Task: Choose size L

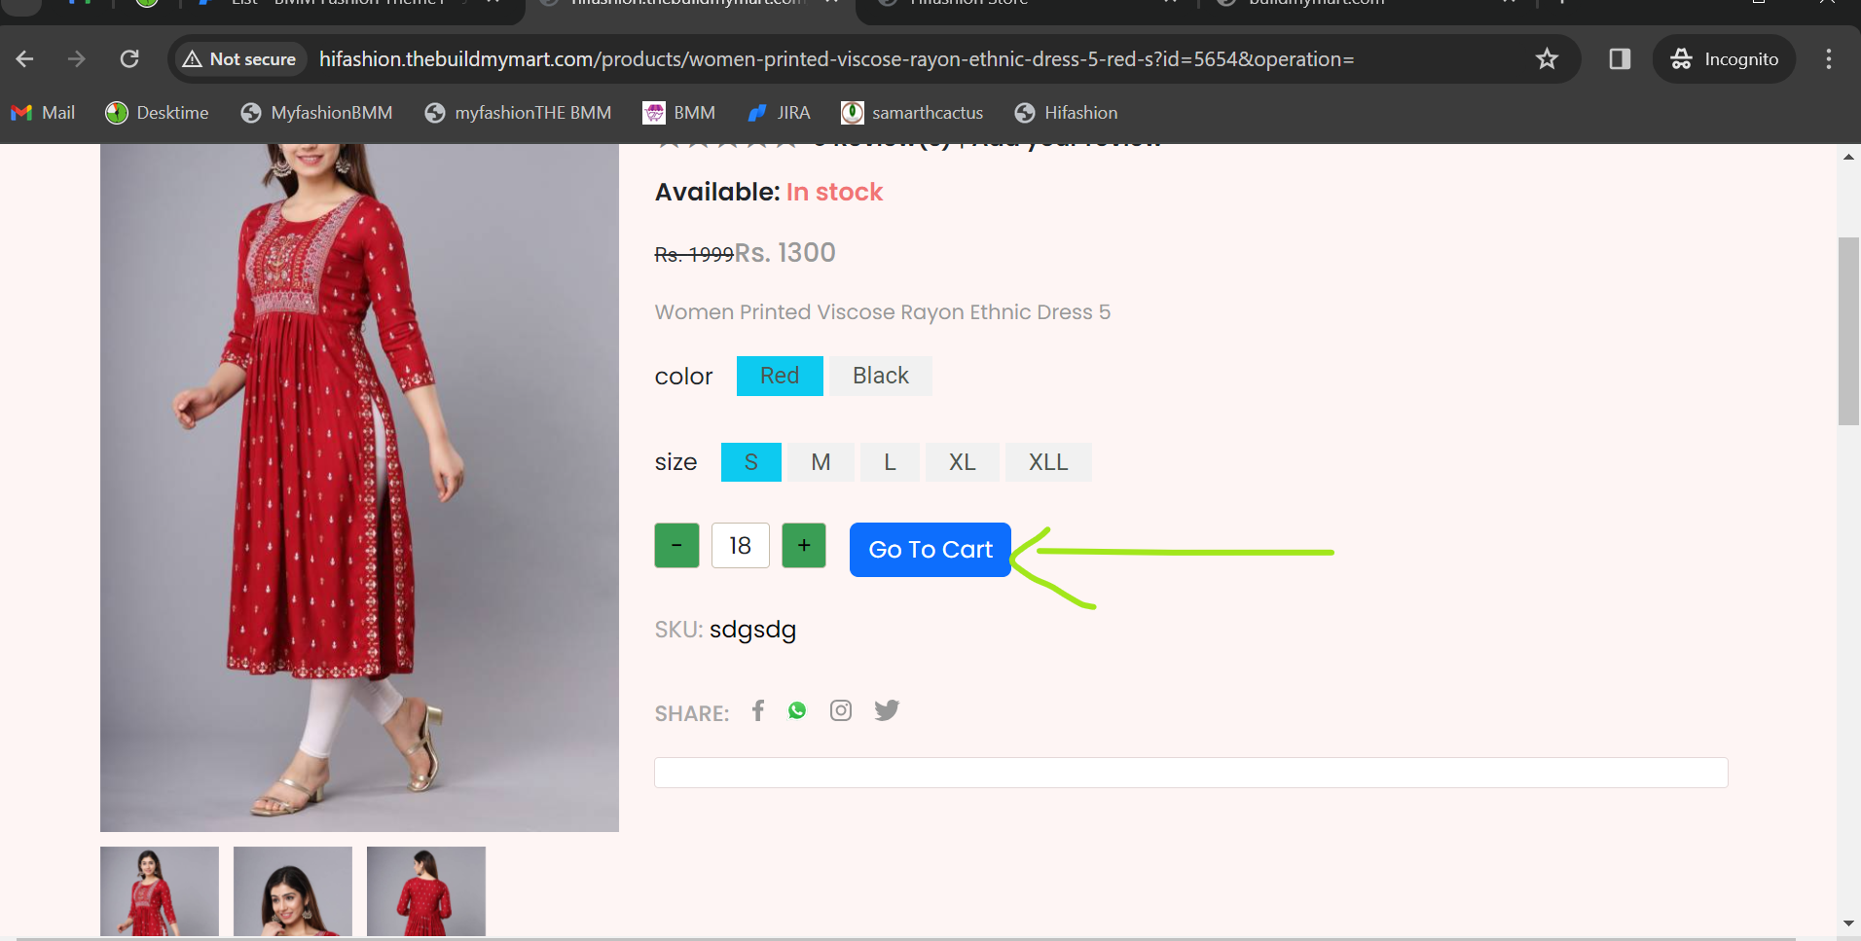Action: pos(891,462)
